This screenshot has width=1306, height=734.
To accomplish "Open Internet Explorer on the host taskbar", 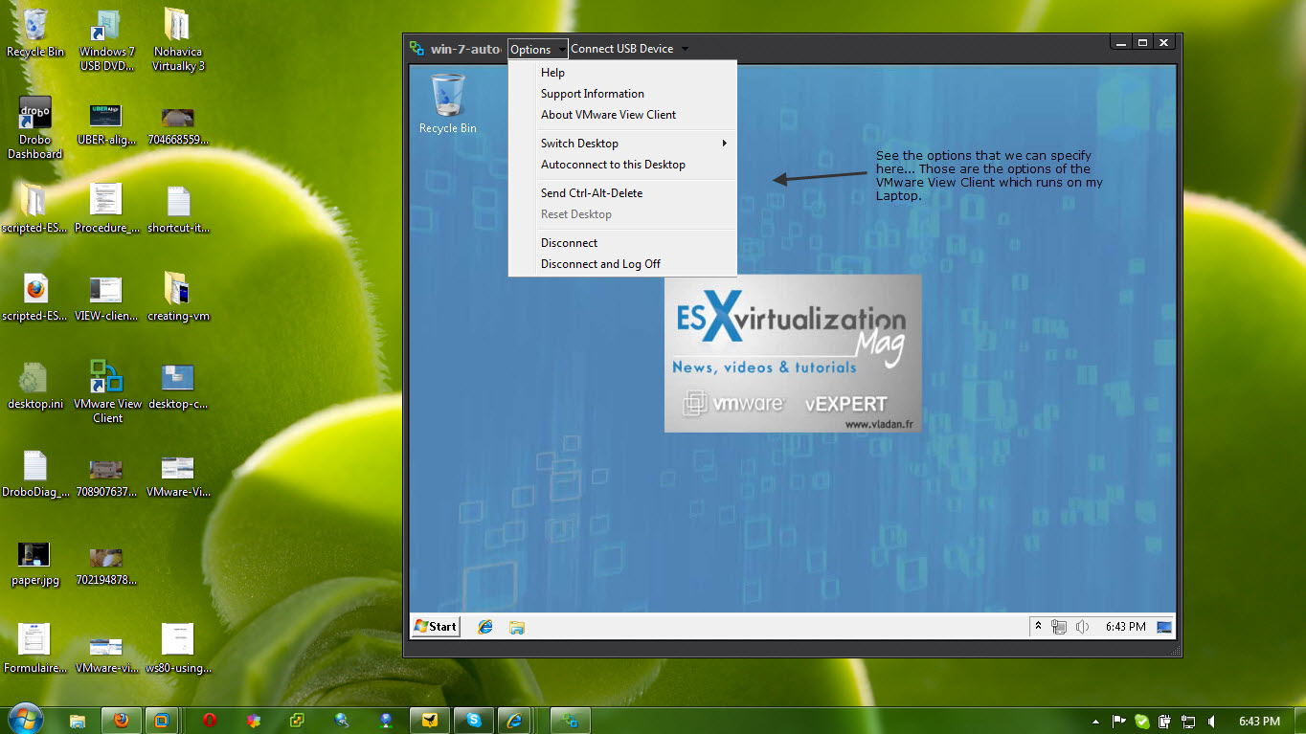I will [x=515, y=721].
